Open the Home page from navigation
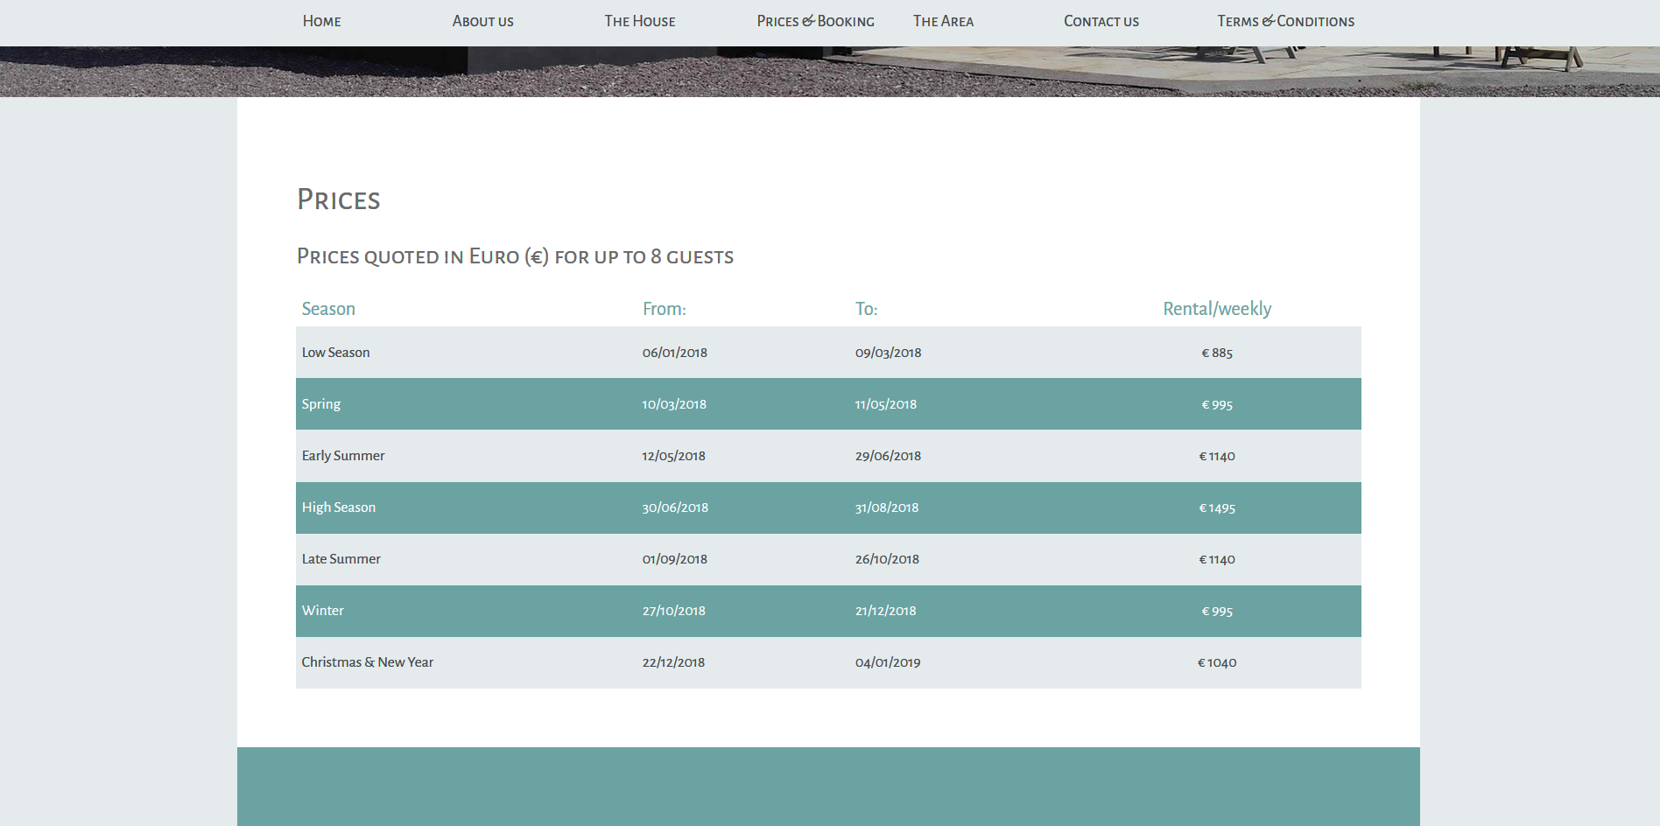The width and height of the screenshot is (1660, 826). point(321,21)
